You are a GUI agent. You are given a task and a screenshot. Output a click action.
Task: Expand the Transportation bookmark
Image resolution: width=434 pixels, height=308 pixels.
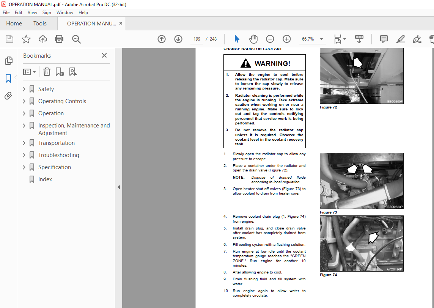24,143
